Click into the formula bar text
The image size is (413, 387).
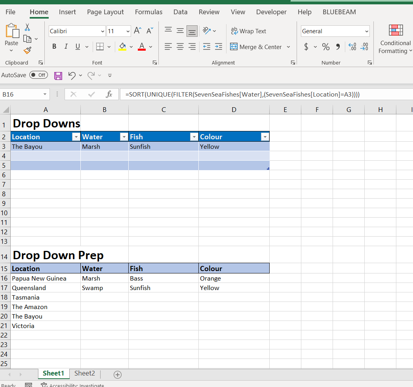coord(242,94)
